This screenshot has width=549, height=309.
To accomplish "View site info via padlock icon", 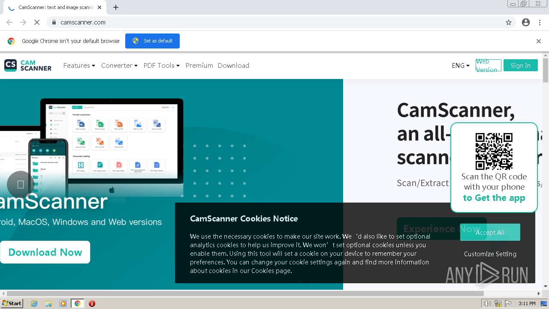I will [54, 22].
